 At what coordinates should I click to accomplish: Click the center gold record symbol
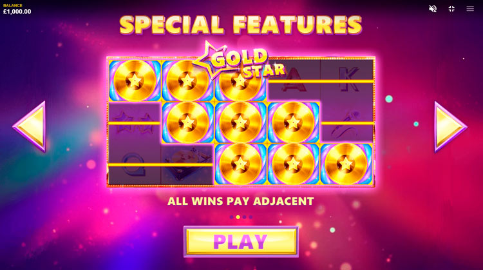point(240,122)
